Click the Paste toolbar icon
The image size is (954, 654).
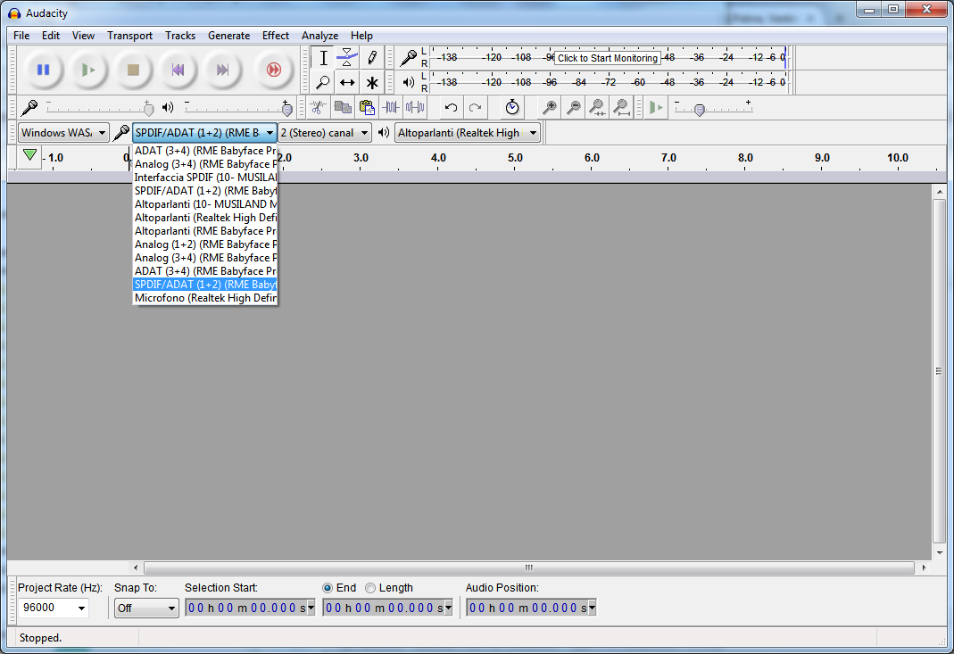(367, 108)
